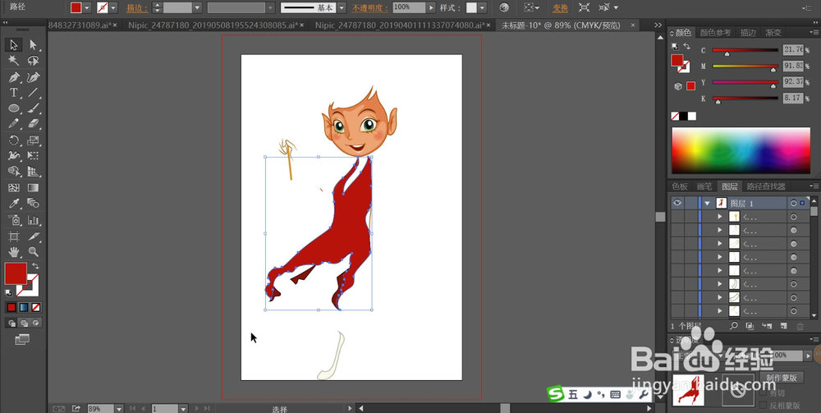
Task: Check the 反相蒙版 checkbox
Action: pos(764,405)
